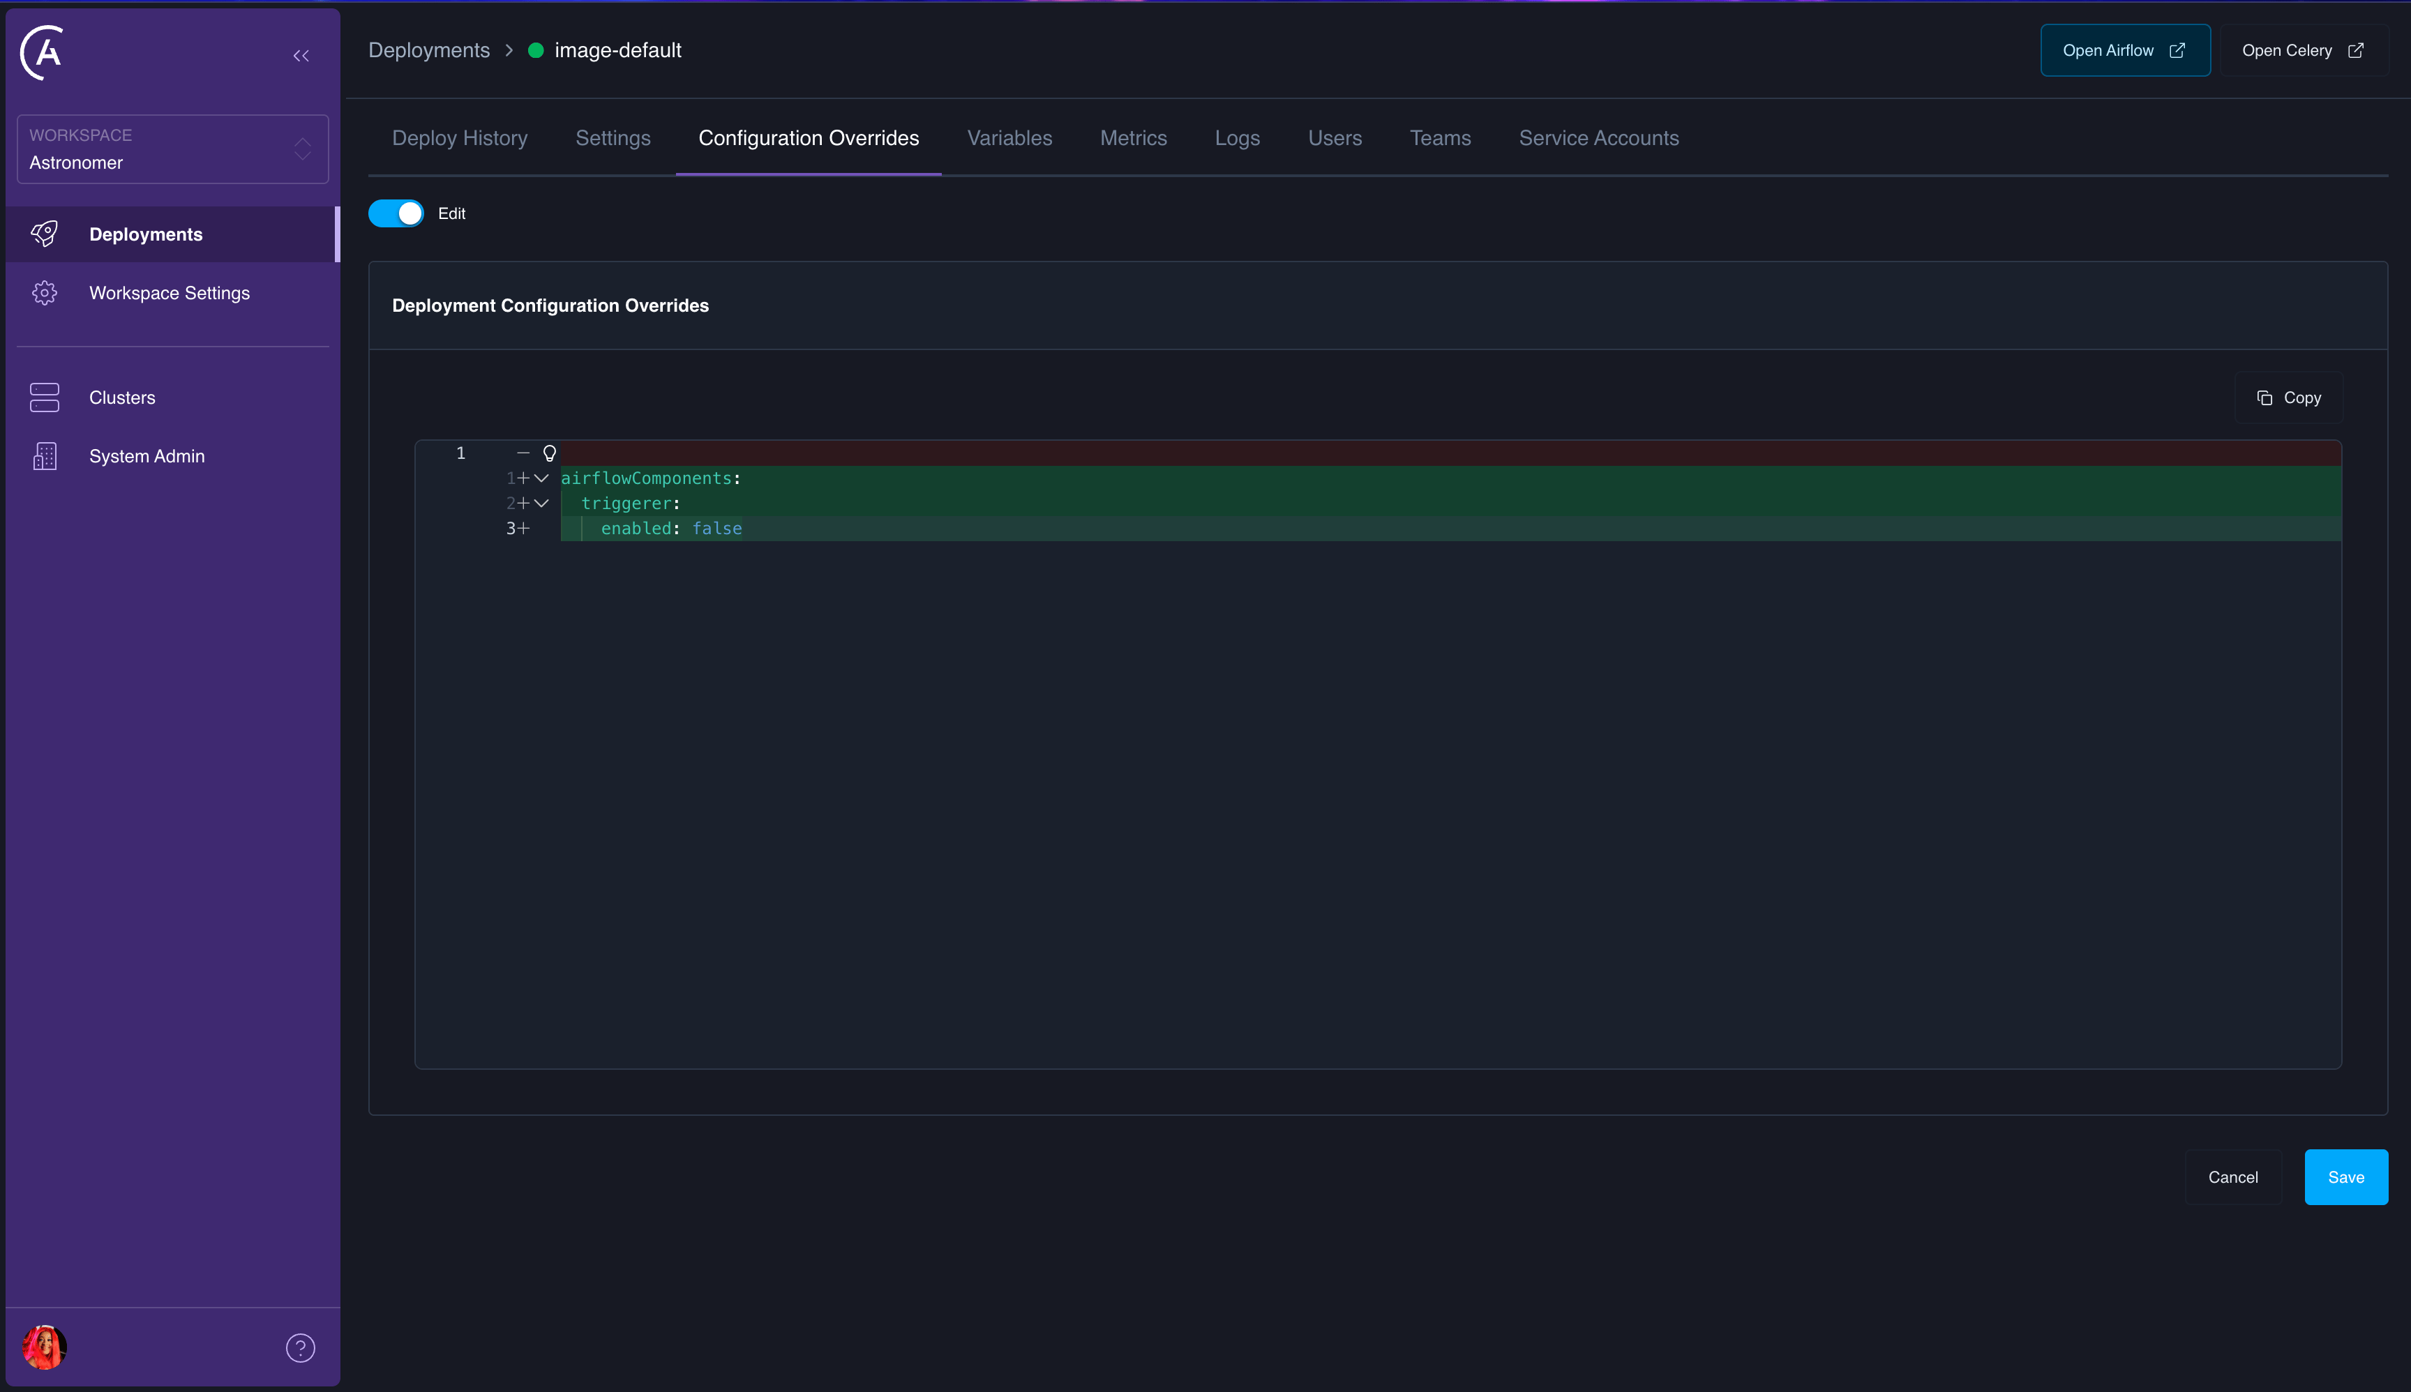Select Deployments in the sidebar
This screenshot has width=2411, height=1392.
point(172,234)
